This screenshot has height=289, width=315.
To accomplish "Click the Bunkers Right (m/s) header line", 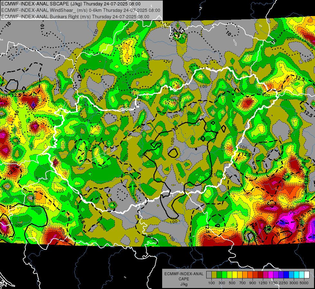I will point(75,17).
